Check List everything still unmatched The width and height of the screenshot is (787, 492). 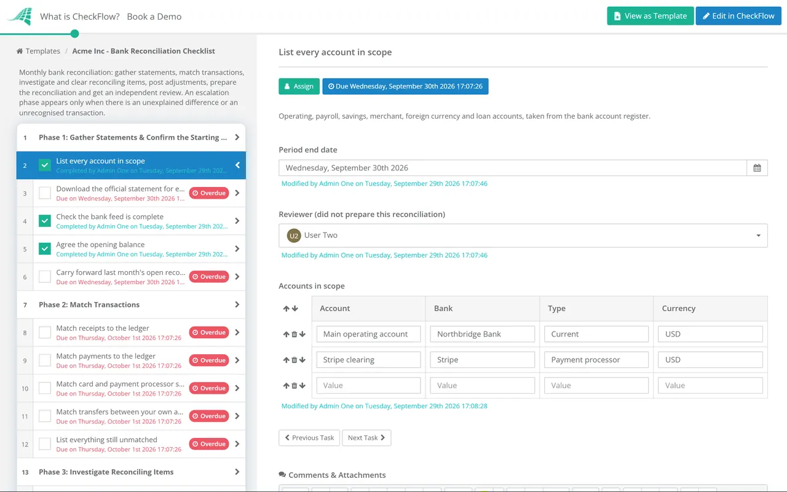pos(45,444)
